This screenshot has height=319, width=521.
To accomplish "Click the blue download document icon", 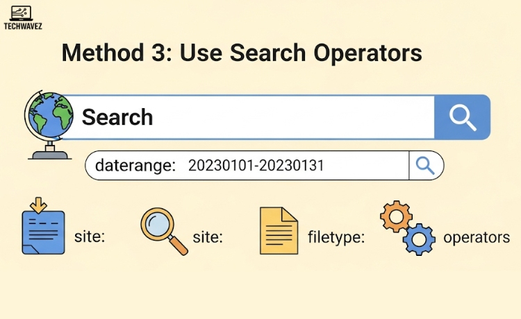I will 43,232.
